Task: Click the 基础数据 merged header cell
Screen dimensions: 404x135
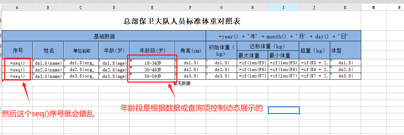Action: pyautogui.click(x=104, y=36)
